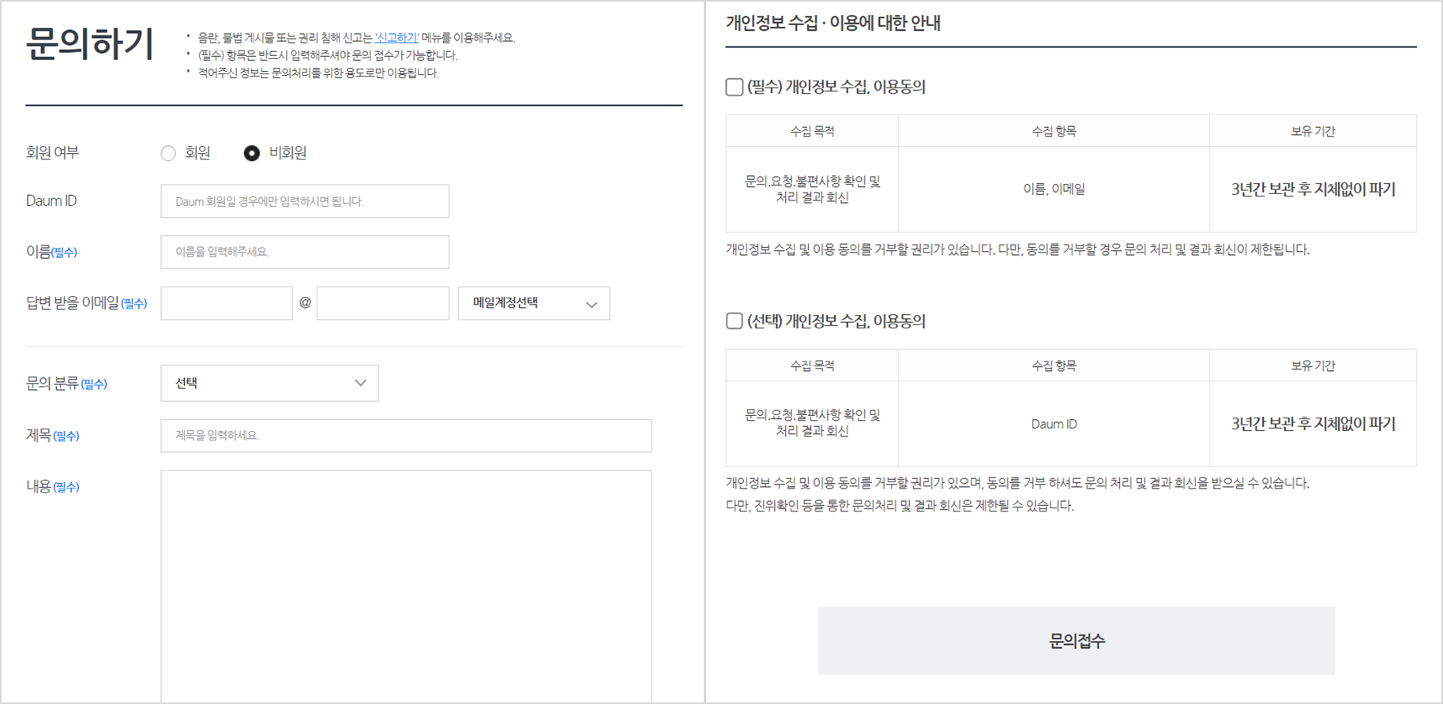
Task: Check the (선택) 개인정보 수집 consent checkbox
Action: coord(735,320)
